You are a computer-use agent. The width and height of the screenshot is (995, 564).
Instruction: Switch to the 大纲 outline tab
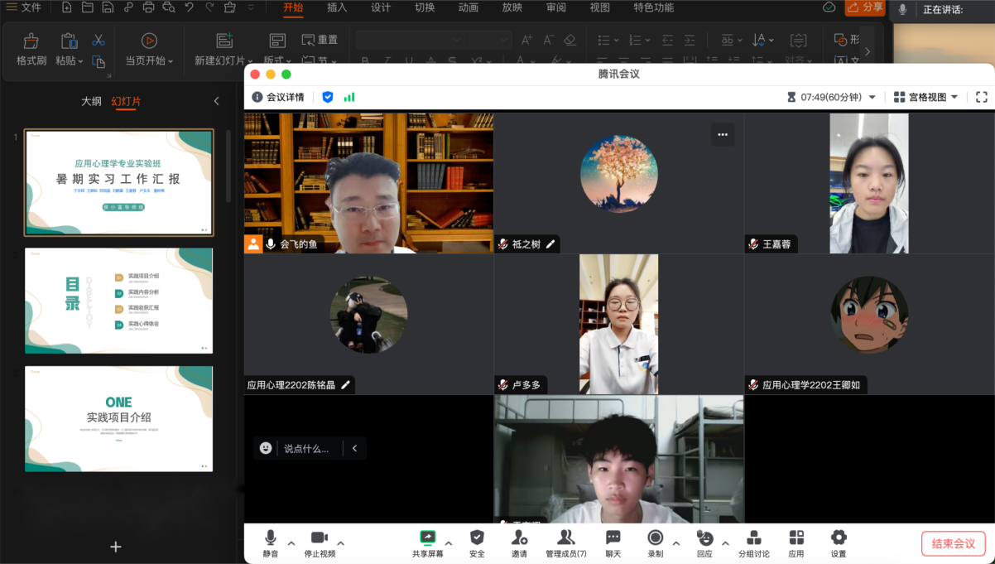click(91, 101)
